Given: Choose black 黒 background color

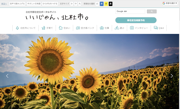Looking at the screenshot, I should point(110,4).
